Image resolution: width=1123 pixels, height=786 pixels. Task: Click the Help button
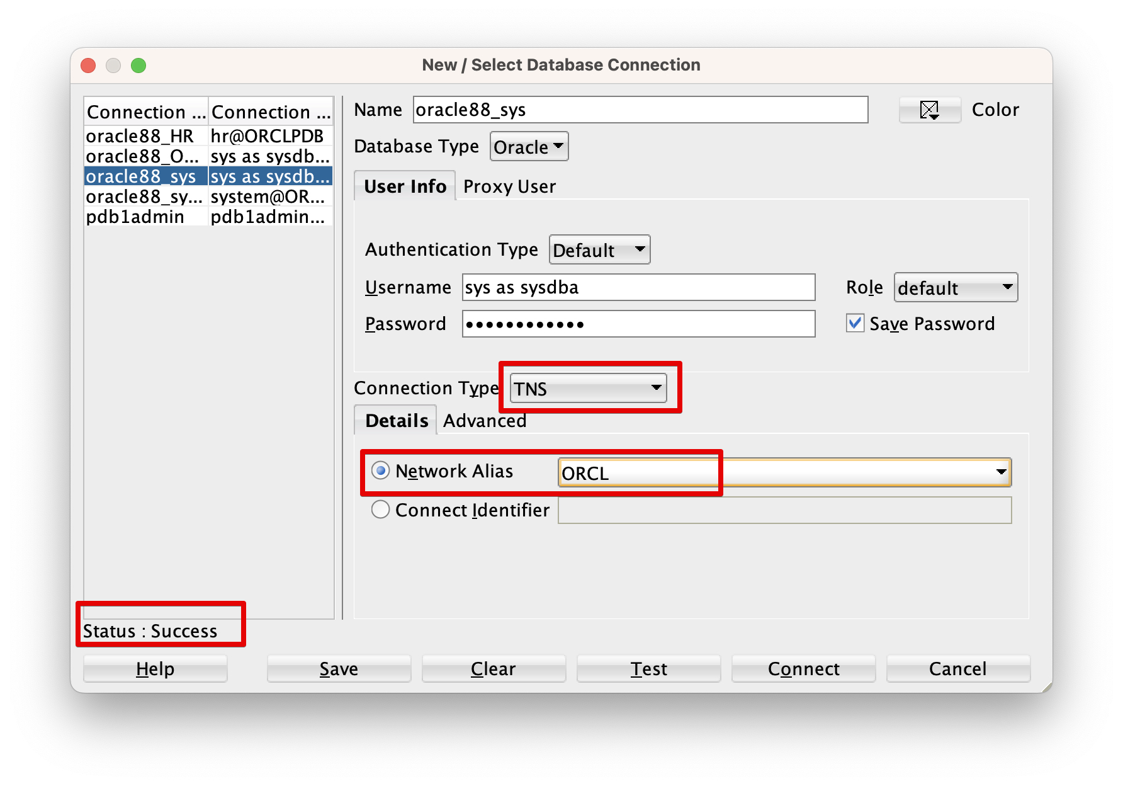pyautogui.click(x=155, y=669)
